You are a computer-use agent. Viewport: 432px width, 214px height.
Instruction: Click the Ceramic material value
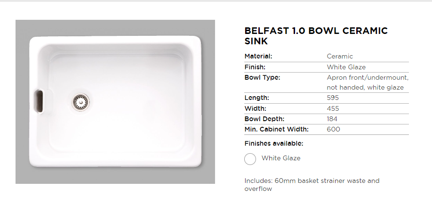coord(340,57)
